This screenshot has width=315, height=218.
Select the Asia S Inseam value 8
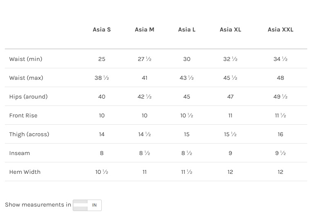[x=102, y=153]
